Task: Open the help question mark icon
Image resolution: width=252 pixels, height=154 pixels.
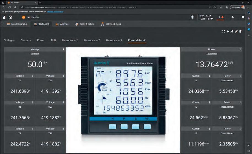Action: pos(193,17)
